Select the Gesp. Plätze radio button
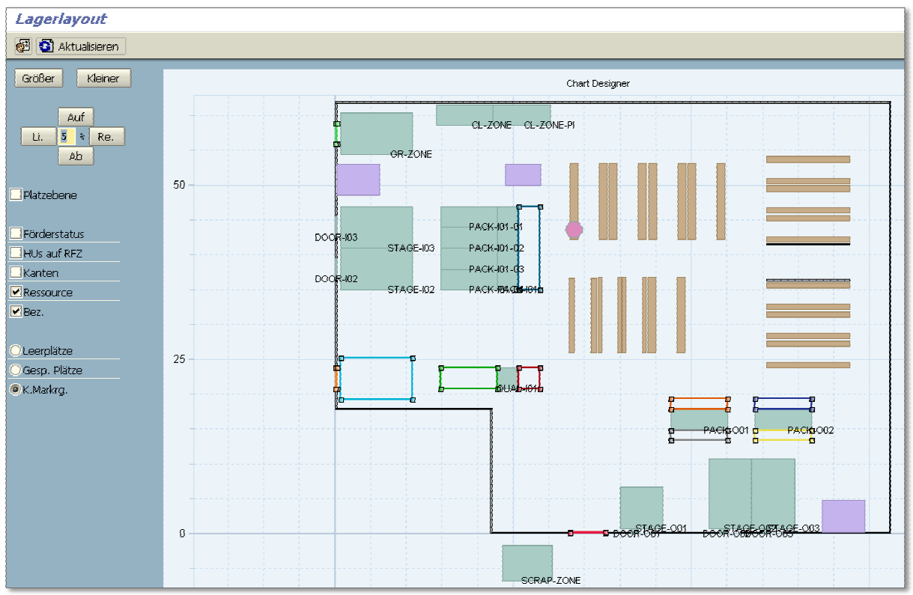The image size is (913, 595). click(15, 370)
